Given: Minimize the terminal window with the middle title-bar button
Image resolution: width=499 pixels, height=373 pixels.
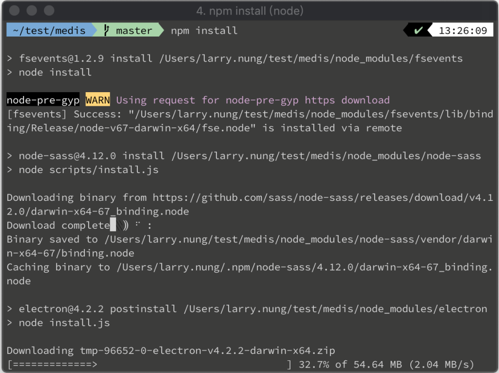Looking at the screenshot, I should tap(32, 10).
